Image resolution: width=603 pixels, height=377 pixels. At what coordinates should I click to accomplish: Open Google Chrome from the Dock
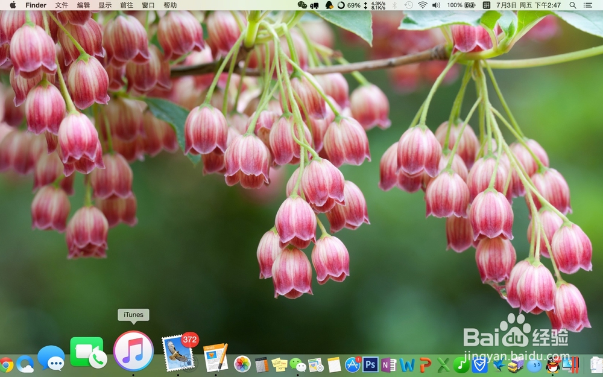tap(5, 365)
